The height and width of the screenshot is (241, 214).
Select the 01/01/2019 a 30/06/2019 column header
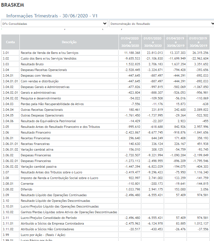pyautogui.click(x=198, y=42)
